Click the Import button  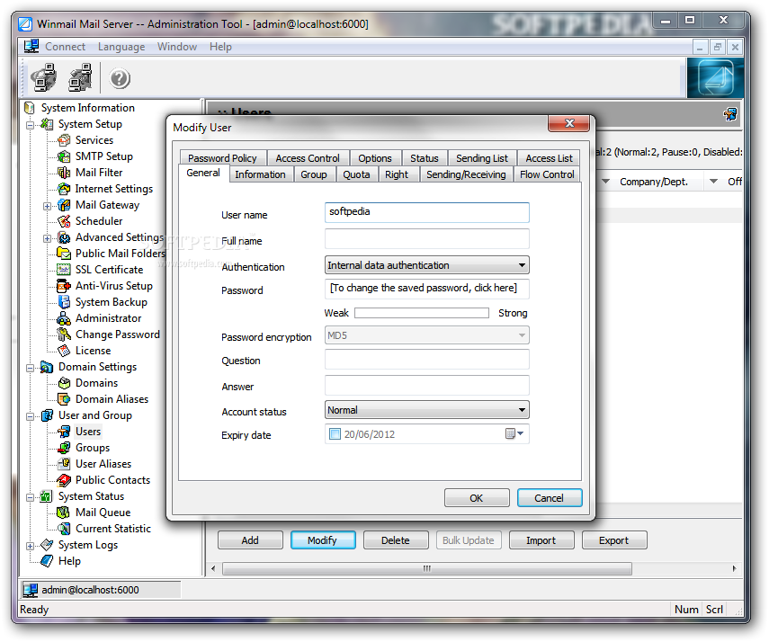(541, 540)
